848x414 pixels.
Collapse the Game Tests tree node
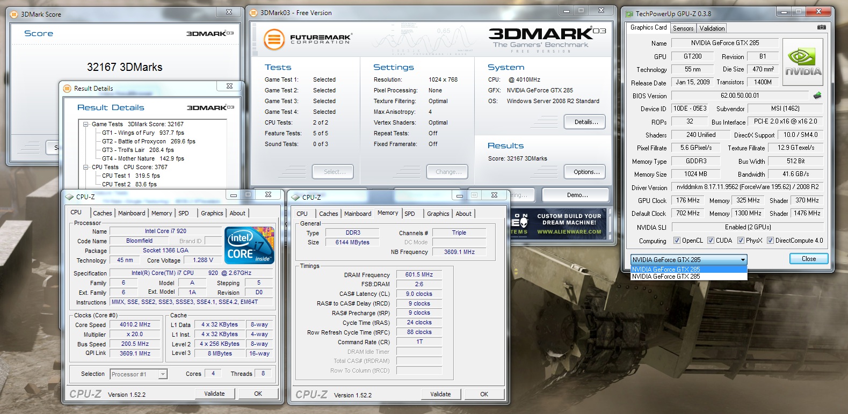[x=86, y=124]
